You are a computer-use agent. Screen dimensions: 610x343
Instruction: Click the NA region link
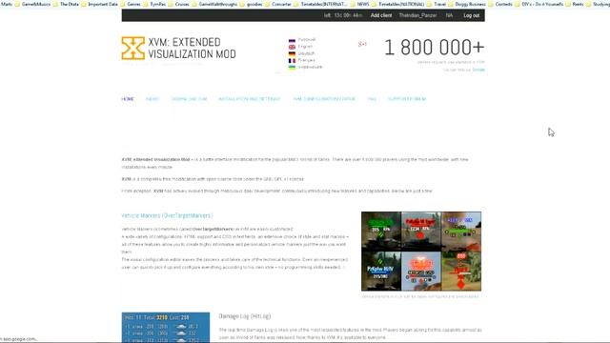pos(449,15)
